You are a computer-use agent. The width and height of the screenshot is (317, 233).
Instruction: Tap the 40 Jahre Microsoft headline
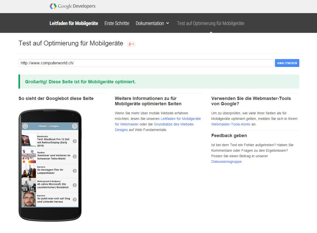point(53,186)
